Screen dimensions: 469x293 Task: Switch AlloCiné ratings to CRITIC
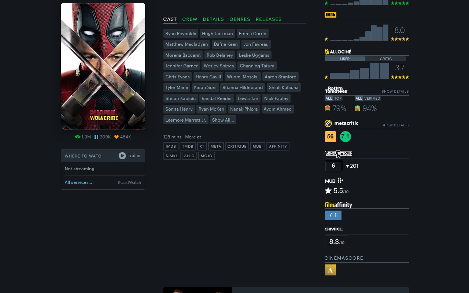tap(386, 59)
